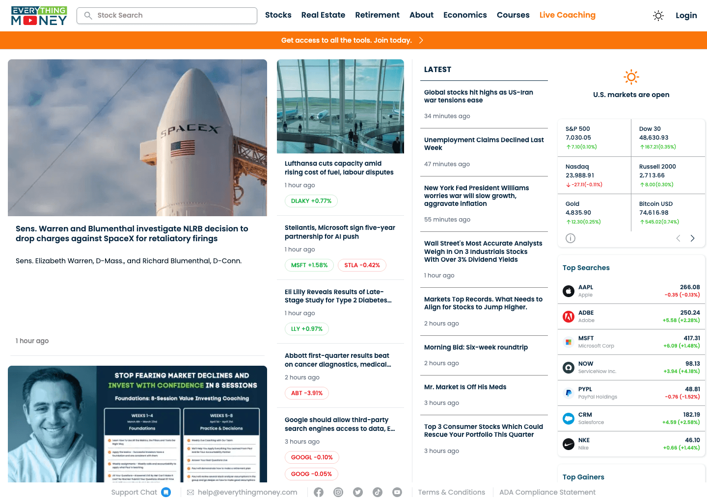Image resolution: width=707 pixels, height=502 pixels.
Task: Open the Facebook page icon in footer
Action: [319, 492]
